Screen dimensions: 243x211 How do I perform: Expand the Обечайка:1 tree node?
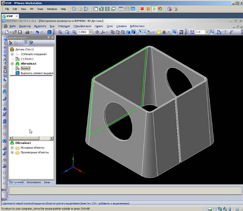[12, 64]
